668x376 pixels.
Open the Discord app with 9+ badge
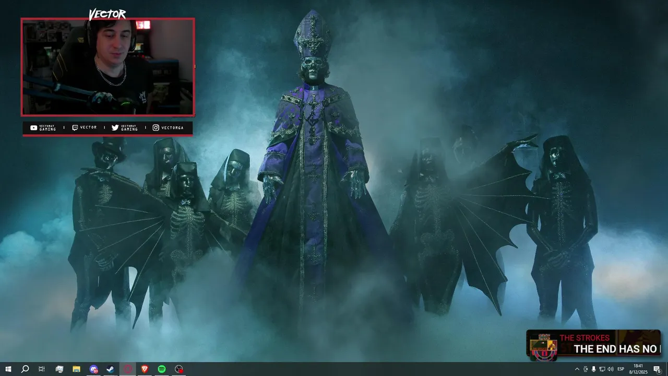click(93, 369)
